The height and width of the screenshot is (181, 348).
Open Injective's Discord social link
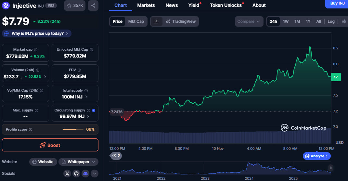[85, 174]
